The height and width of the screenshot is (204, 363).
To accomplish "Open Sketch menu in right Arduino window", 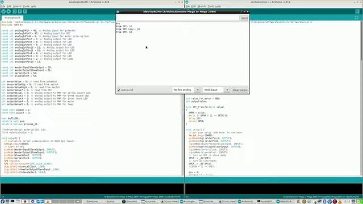I will pos(202,6).
